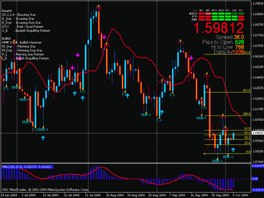The image size is (264, 198).
Task: Select the Morning Doji Star legend line
Action: point(22,51)
